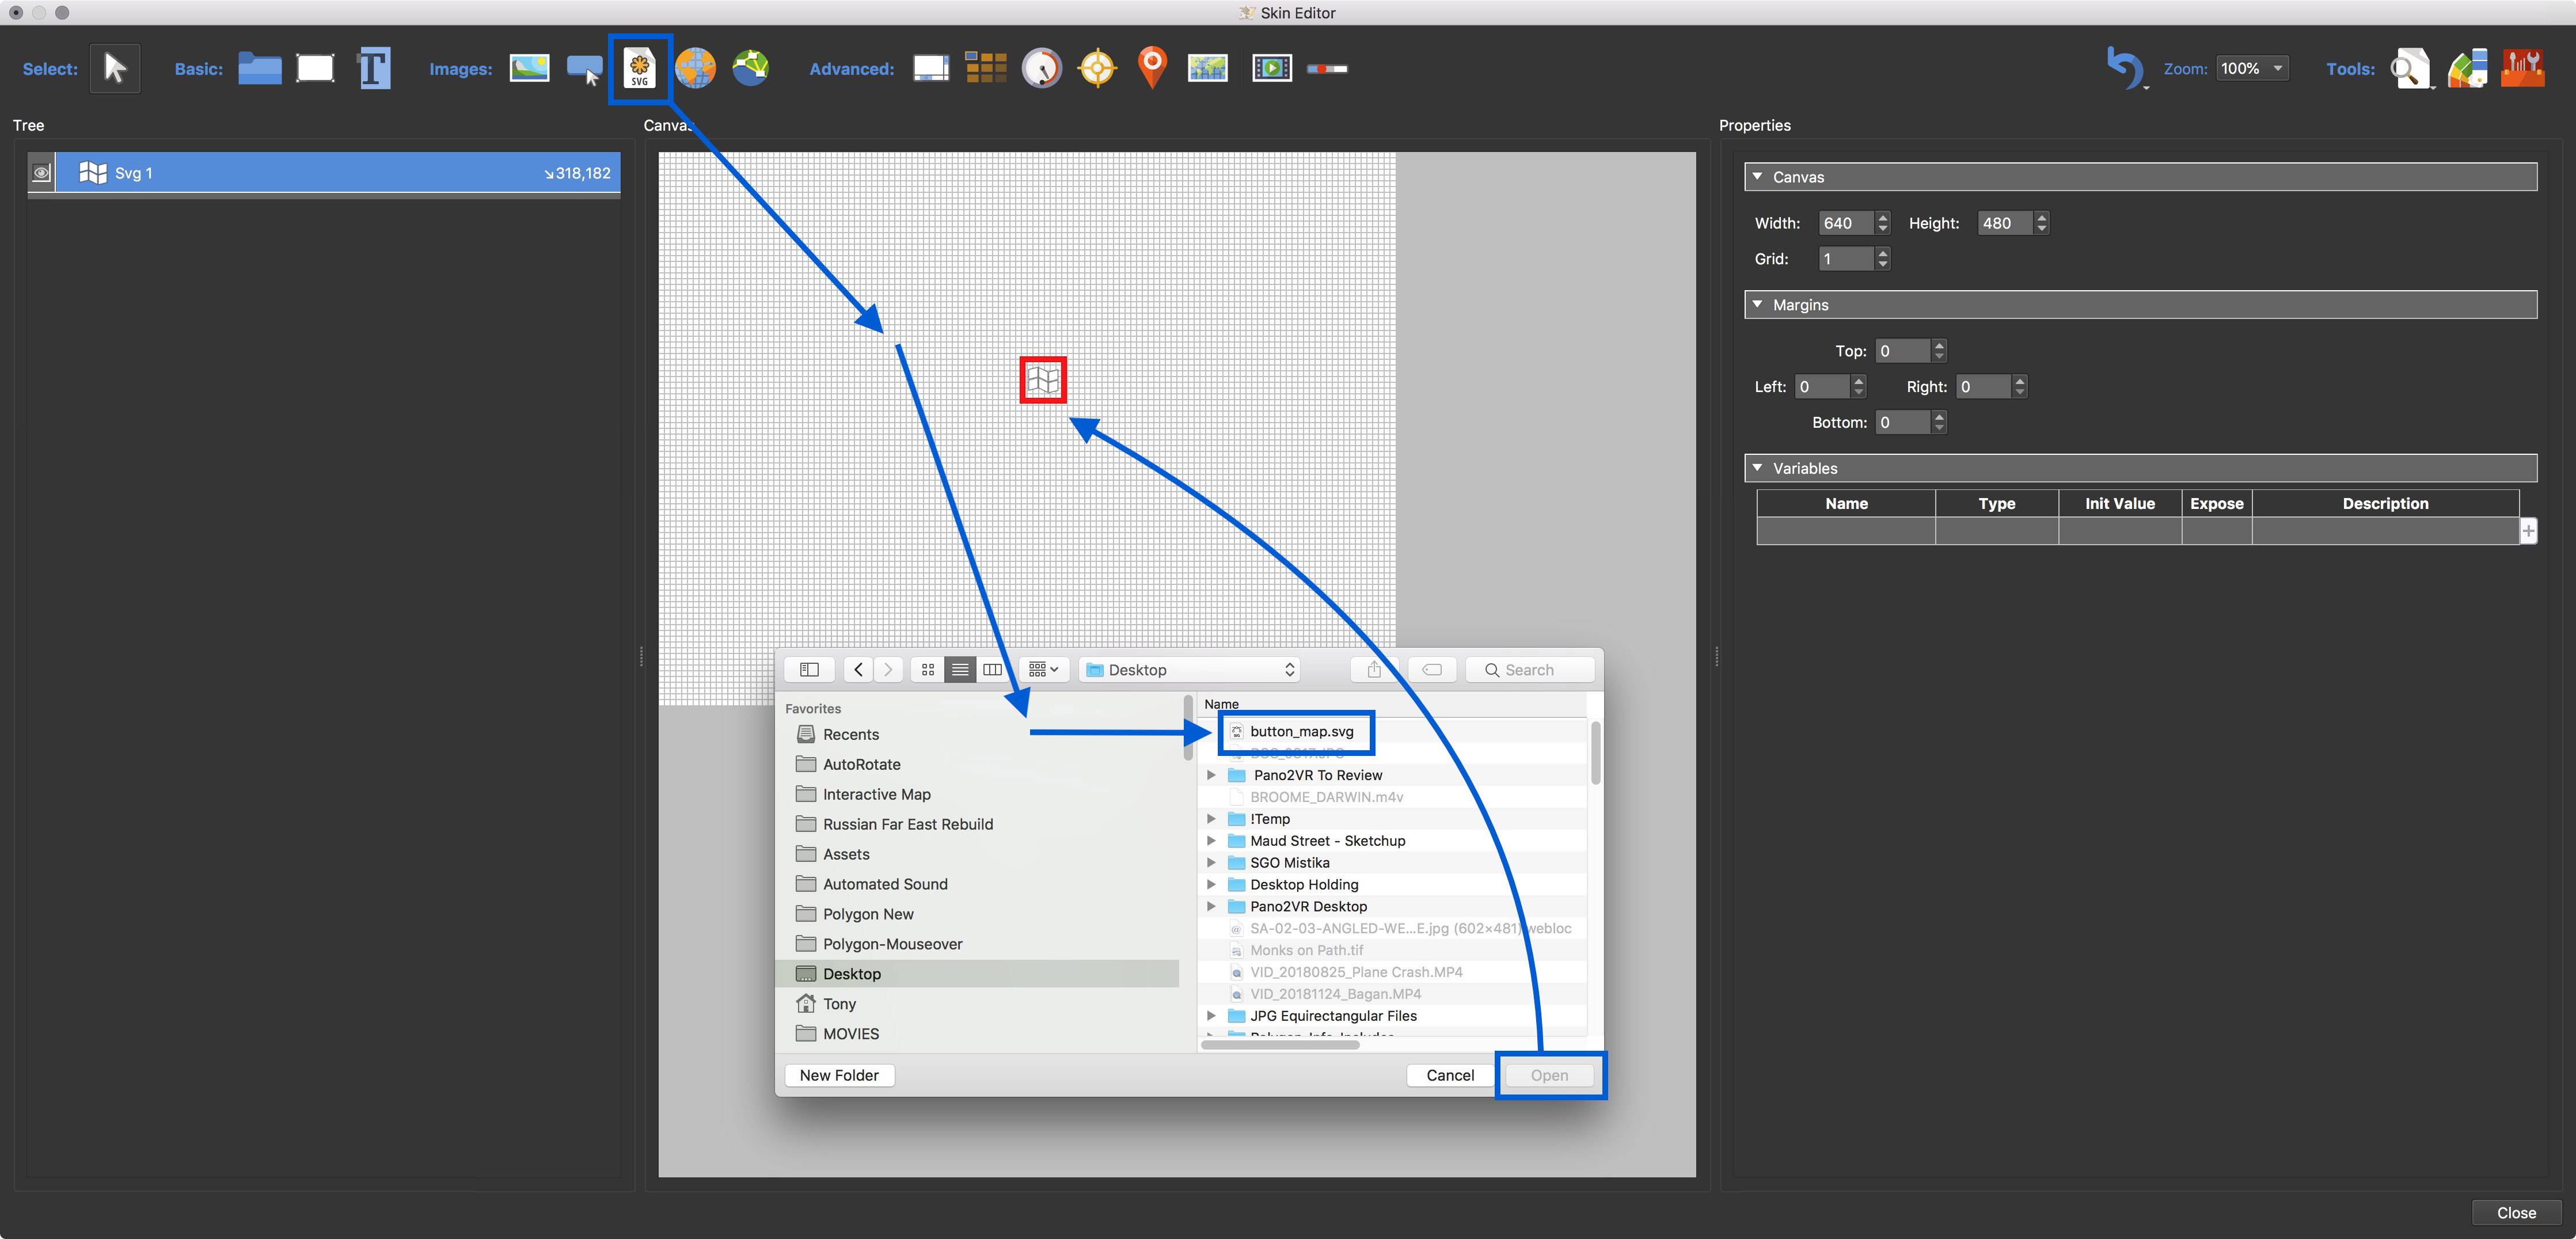The image size is (2576, 1239).
Task: Select Svg 1 in the Tree
Action: click(x=338, y=173)
